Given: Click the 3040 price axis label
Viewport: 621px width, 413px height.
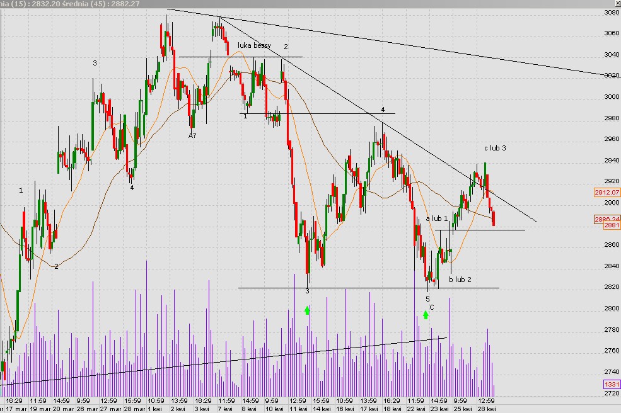Looking at the screenshot, I should click(x=612, y=55).
